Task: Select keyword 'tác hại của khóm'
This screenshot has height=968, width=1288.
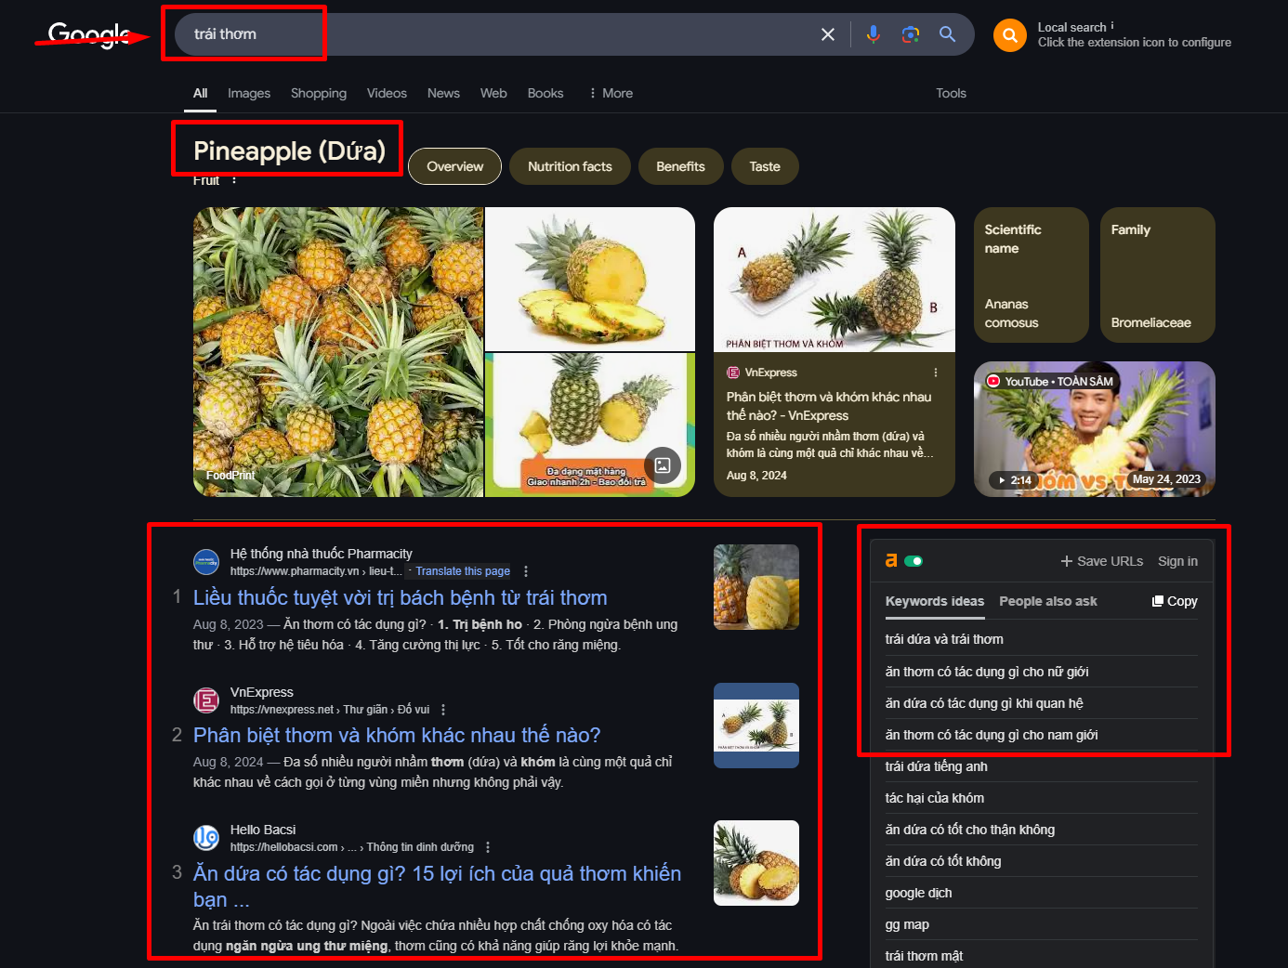Action: 935,798
